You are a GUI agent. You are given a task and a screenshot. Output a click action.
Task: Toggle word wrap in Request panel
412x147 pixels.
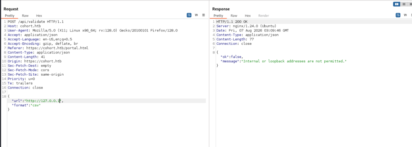pos(189,15)
